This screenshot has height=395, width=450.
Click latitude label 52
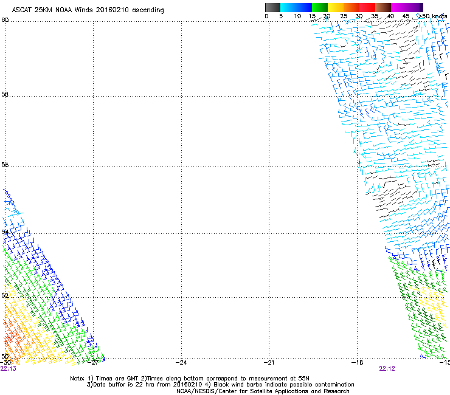point(5,295)
